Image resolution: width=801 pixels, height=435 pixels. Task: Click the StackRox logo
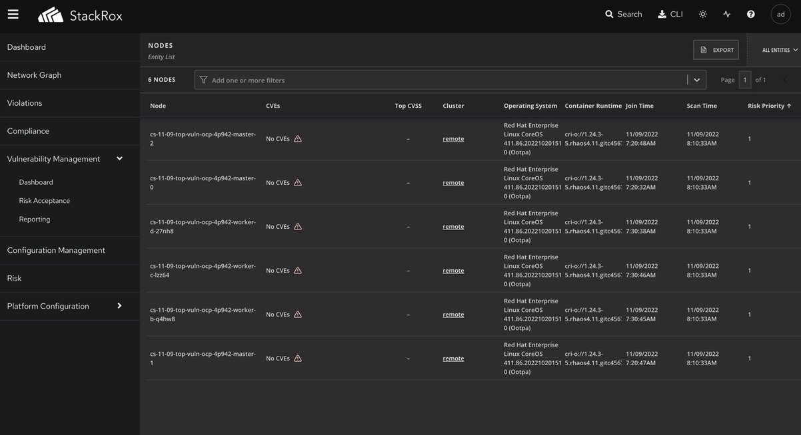point(80,15)
